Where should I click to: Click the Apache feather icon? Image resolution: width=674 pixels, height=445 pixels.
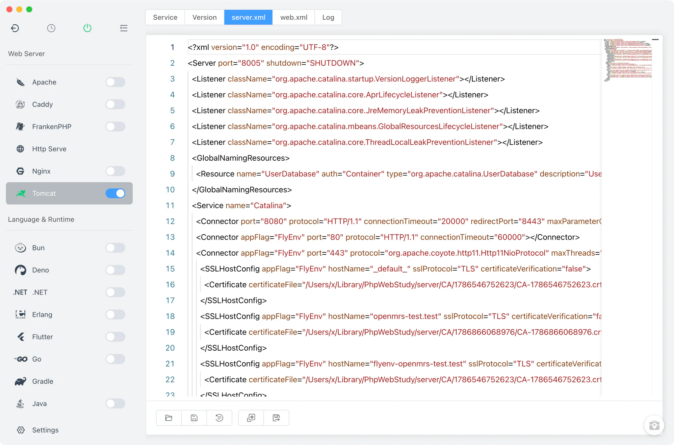pos(20,82)
